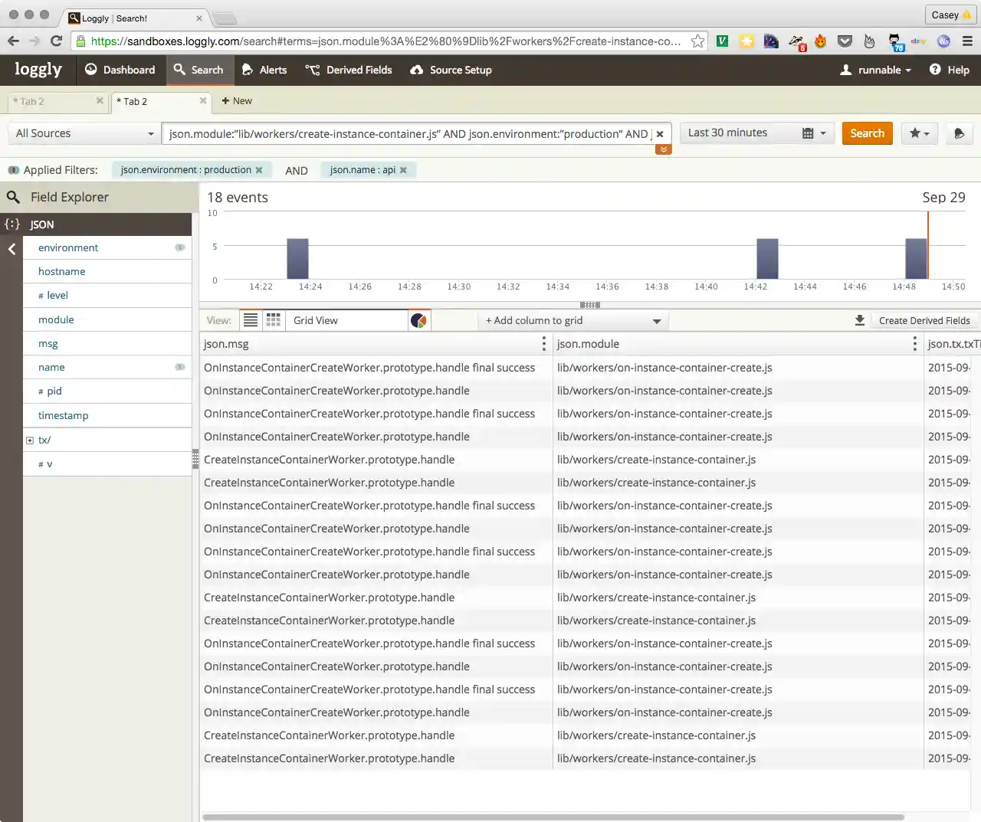Open the All Sources dropdown

click(x=84, y=133)
